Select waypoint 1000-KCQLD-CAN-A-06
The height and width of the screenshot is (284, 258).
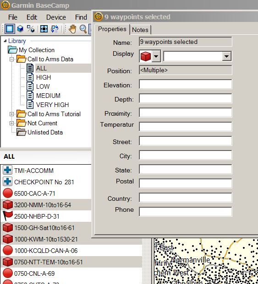pos(46,251)
